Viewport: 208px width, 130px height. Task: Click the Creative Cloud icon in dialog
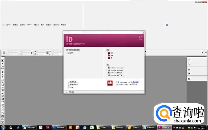tap(110, 83)
